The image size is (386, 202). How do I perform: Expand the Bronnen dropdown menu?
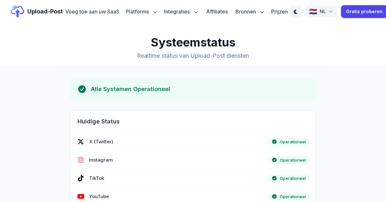[x=250, y=12]
